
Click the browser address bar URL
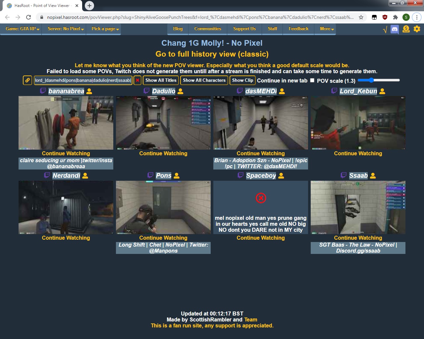coord(200,17)
